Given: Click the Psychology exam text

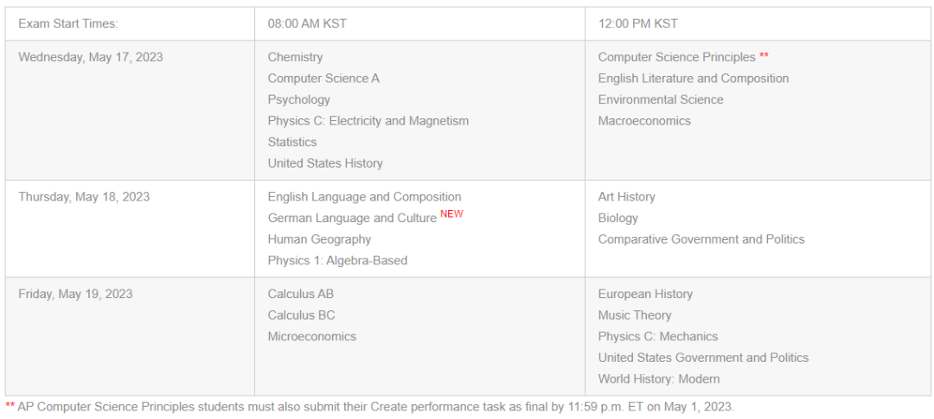Looking at the screenshot, I should 298,99.
